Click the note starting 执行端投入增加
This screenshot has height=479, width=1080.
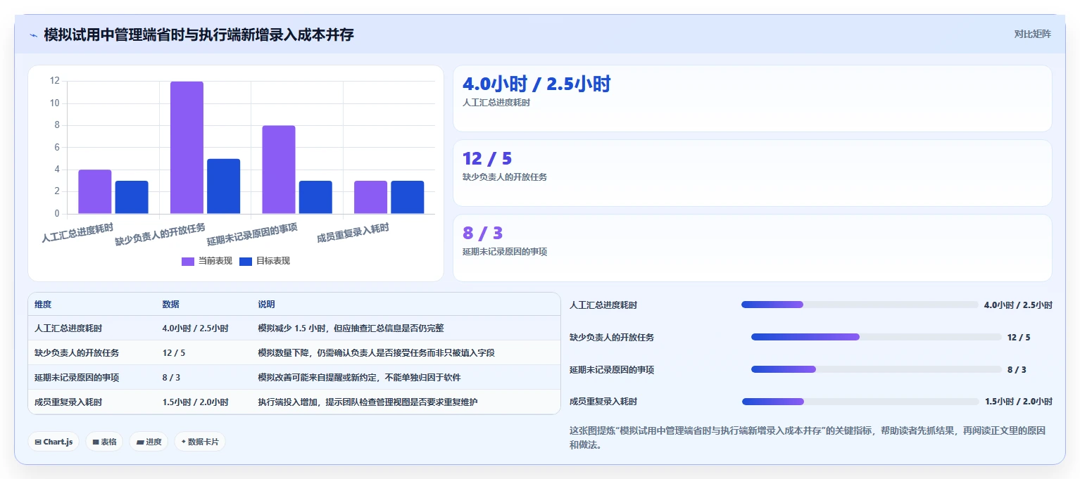[x=368, y=402]
